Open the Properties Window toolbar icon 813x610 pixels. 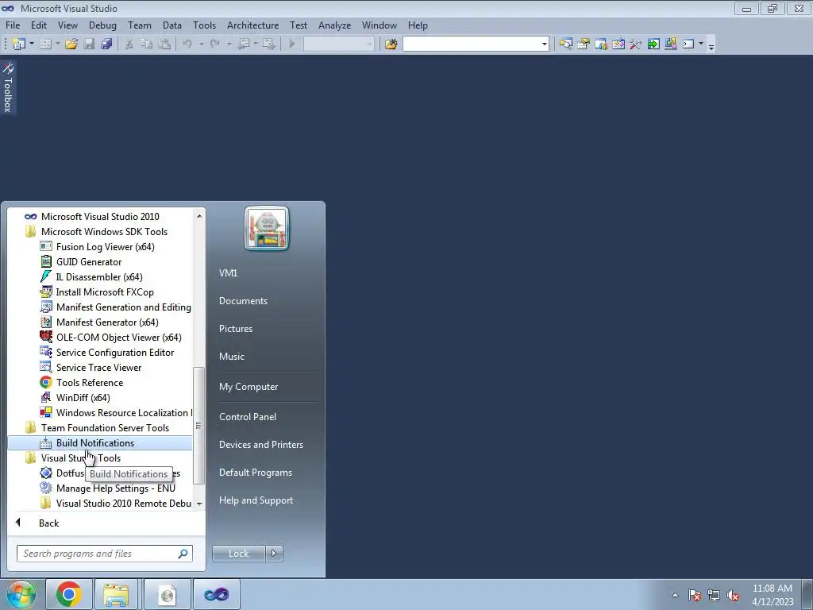click(584, 44)
